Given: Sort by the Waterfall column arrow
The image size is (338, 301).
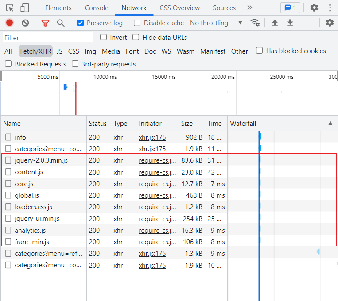Looking at the screenshot, I should pos(330,123).
